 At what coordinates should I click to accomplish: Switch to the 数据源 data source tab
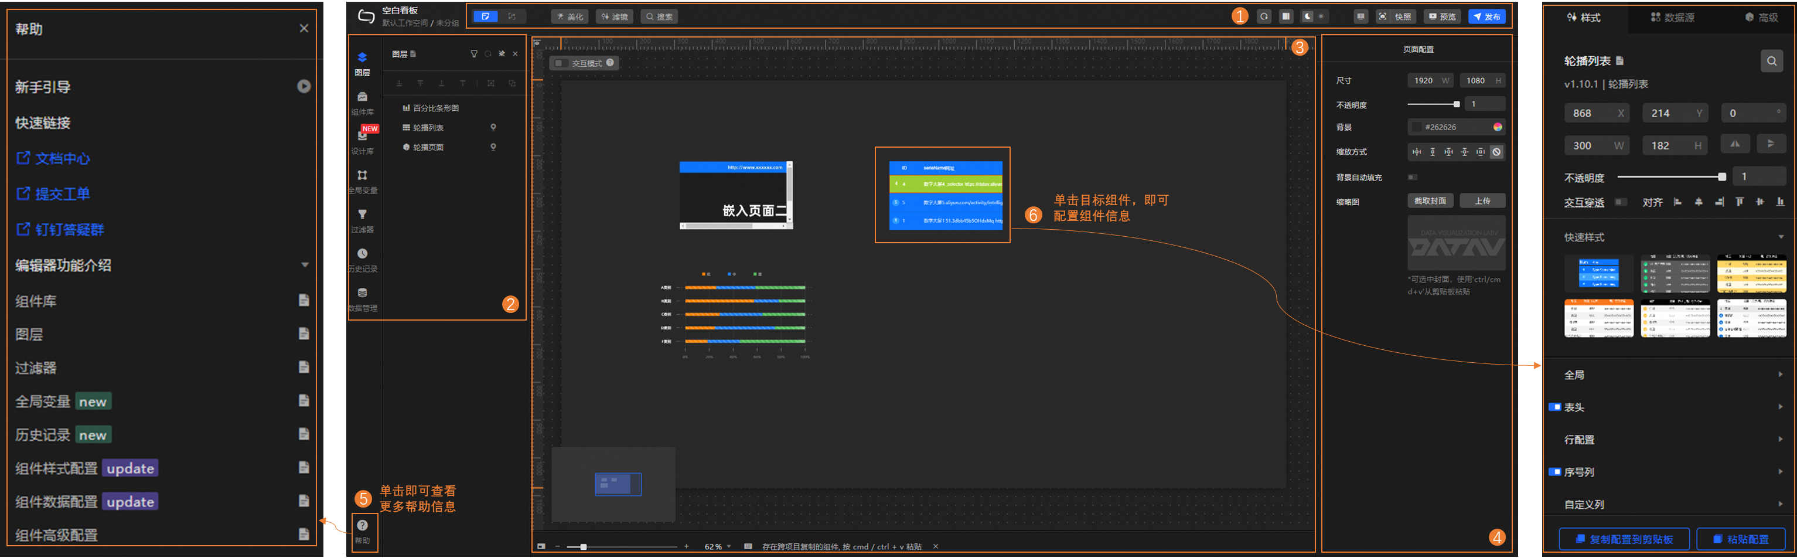1673,18
